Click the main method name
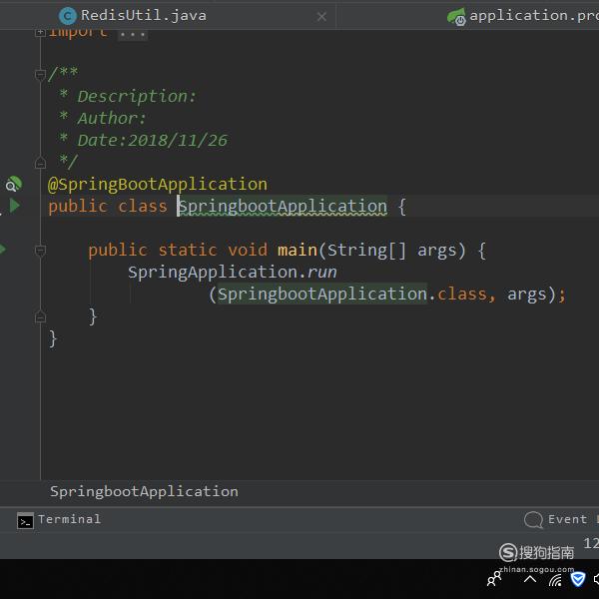 pos(298,251)
